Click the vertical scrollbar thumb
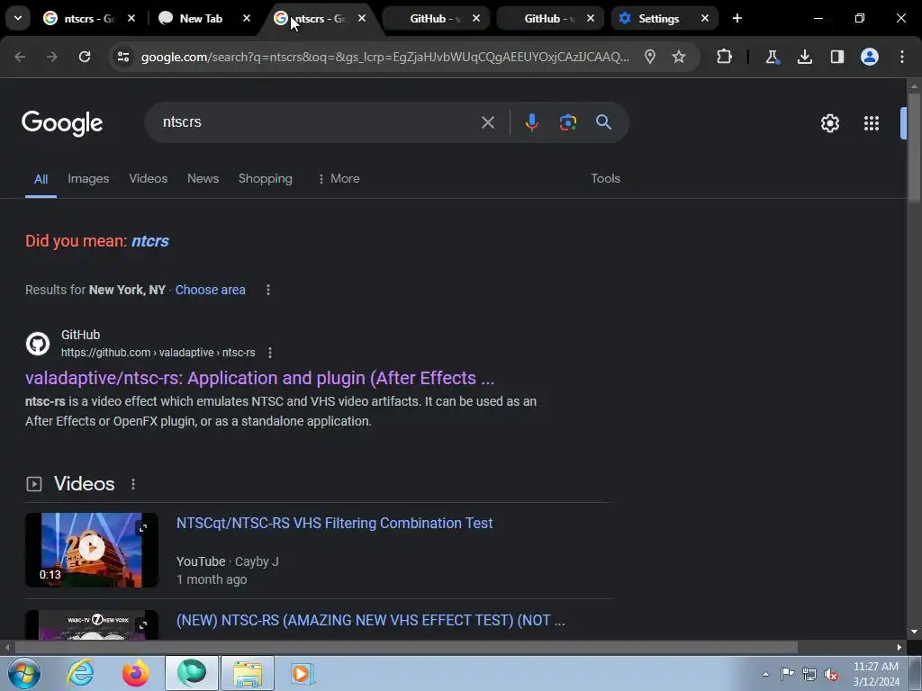The width and height of the screenshot is (922, 691). click(x=914, y=147)
